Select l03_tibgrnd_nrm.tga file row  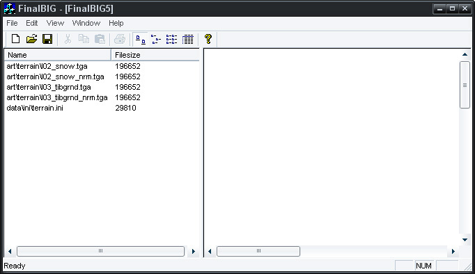coord(57,97)
